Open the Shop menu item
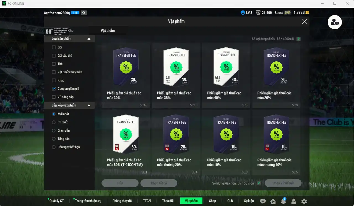 (x=212, y=201)
